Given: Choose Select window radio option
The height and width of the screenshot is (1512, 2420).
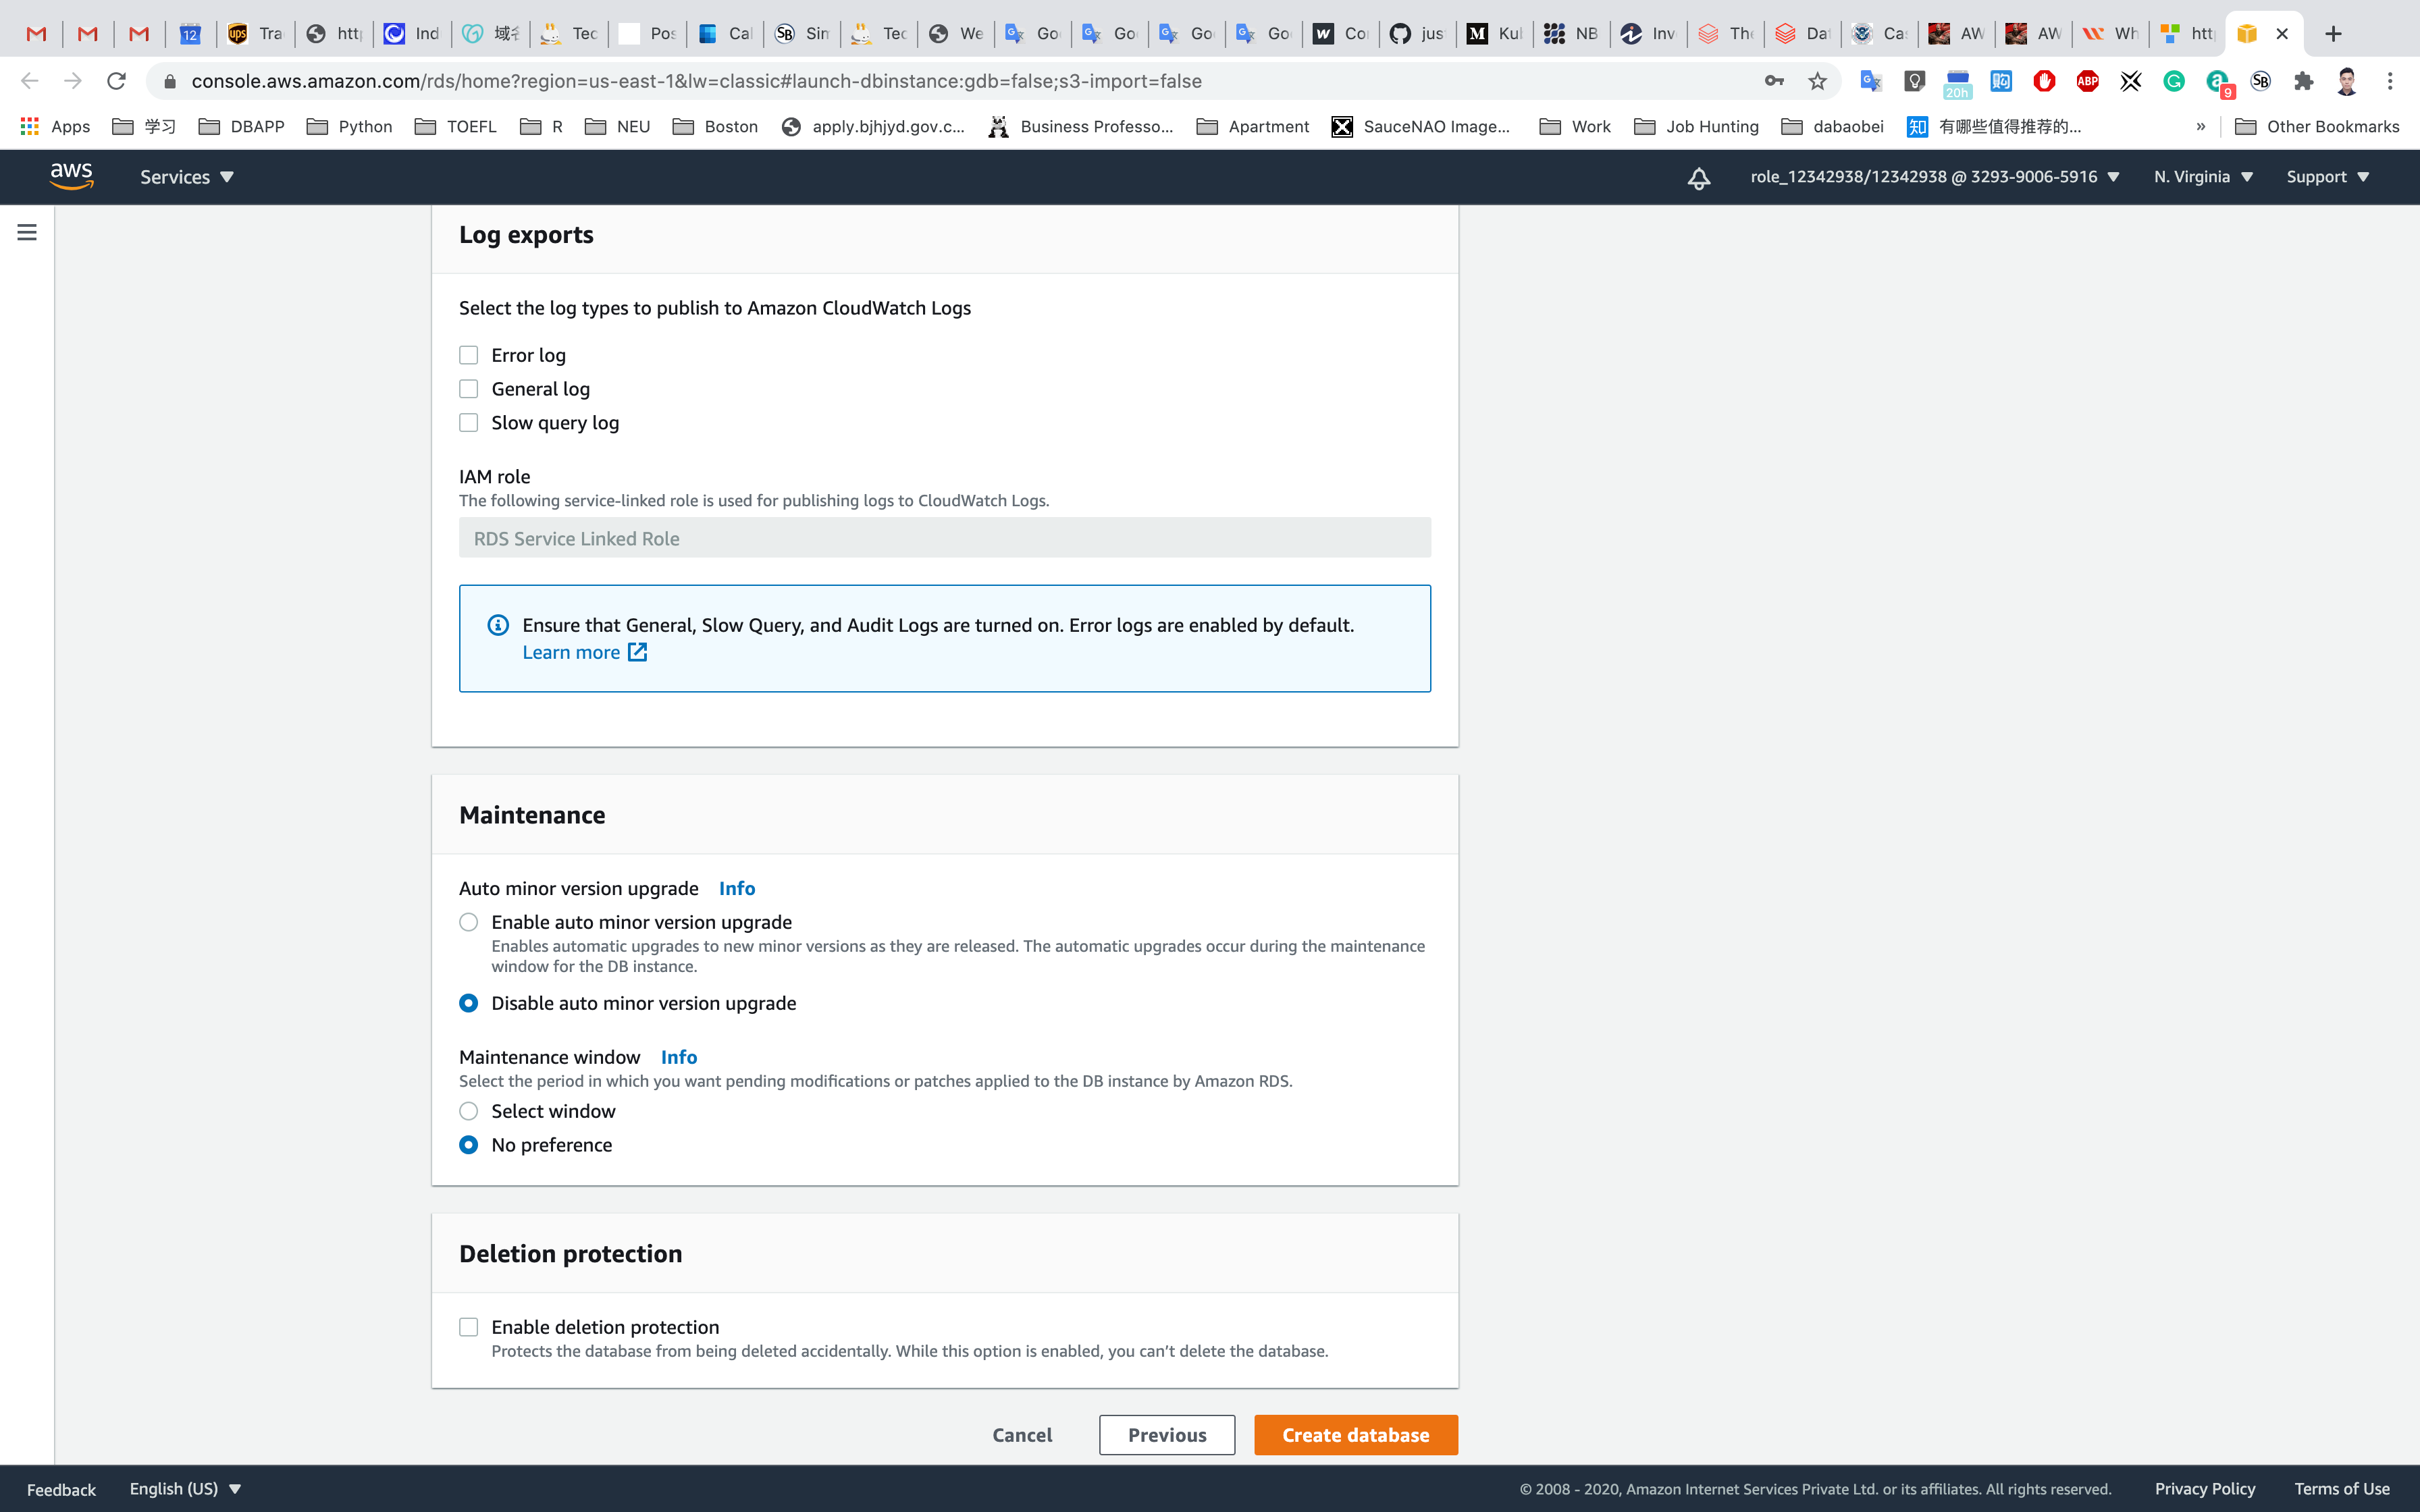Looking at the screenshot, I should click(x=468, y=1111).
